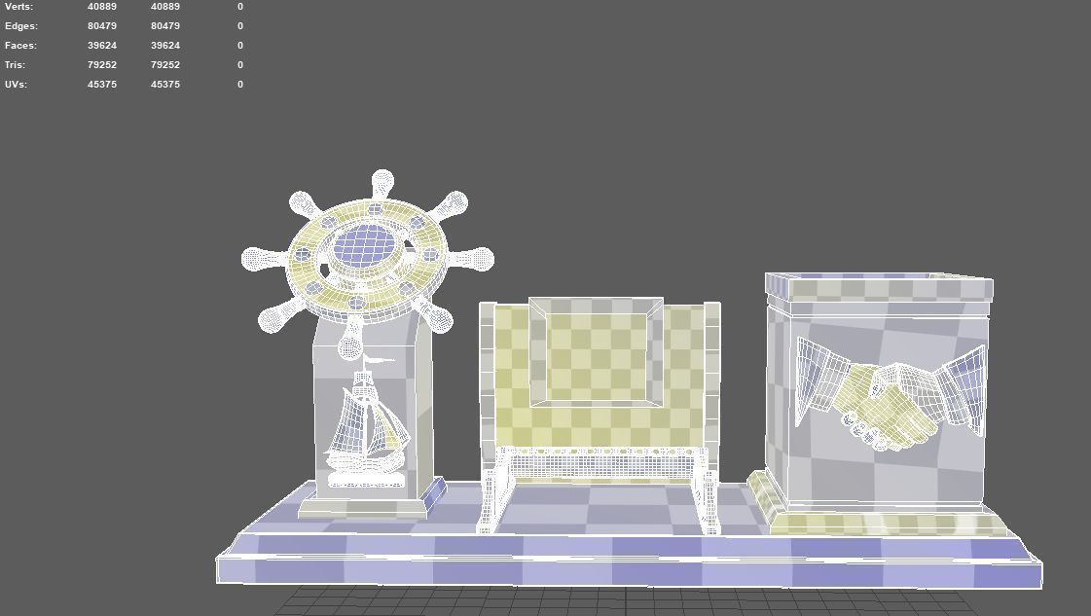Click the "Verts:" statistics label
This screenshot has height=616, width=1091.
(18, 6)
